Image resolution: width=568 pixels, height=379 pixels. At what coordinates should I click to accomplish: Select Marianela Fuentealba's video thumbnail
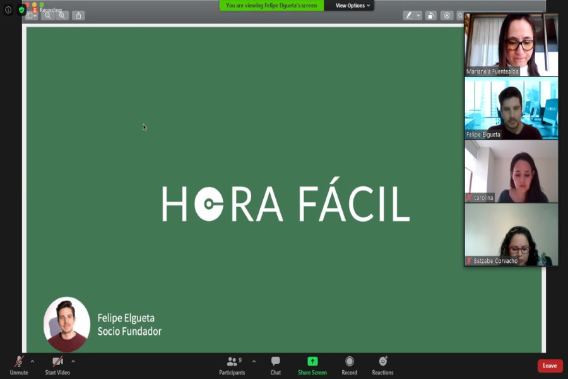coord(511,45)
